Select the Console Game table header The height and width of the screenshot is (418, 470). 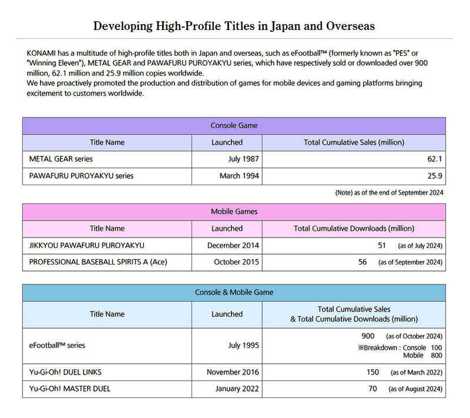coord(234,126)
